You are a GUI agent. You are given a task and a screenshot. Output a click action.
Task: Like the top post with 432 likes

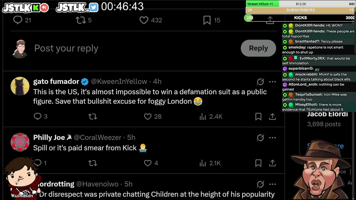point(144,20)
